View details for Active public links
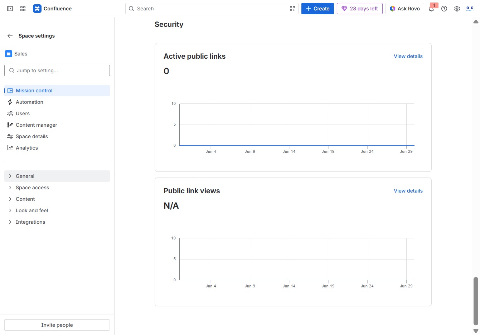Screen dimensions: 480x335 coord(408,56)
